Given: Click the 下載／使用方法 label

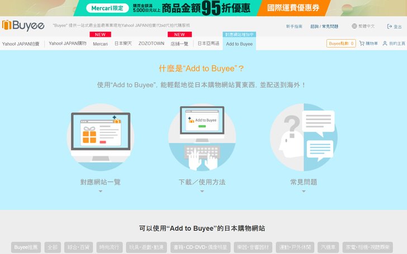Looking at the screenshot, I should click(x=202, y=182).
